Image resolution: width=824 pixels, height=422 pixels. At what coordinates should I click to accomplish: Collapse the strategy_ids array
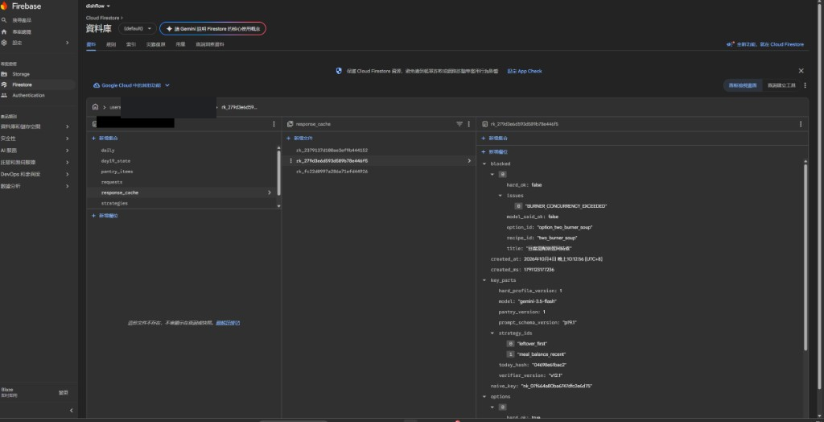492,333
